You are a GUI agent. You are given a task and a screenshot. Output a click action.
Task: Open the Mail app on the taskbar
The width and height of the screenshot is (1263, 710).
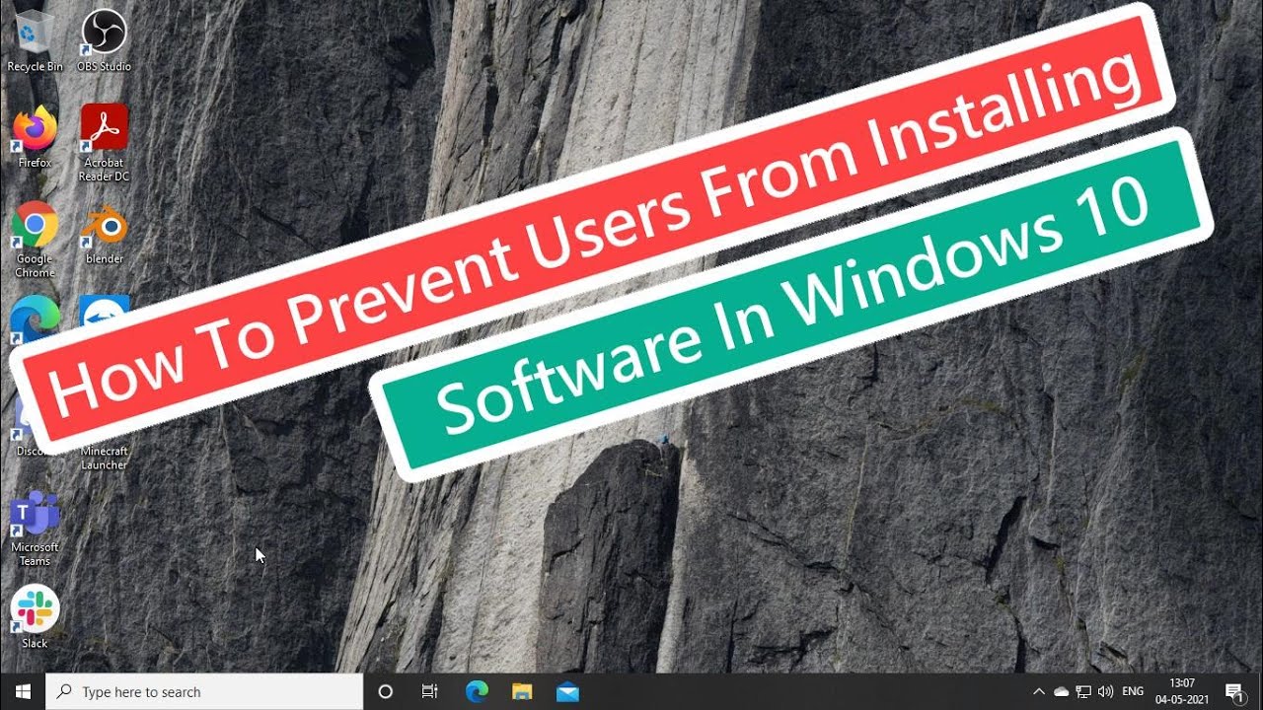click(x=567, y=691)
